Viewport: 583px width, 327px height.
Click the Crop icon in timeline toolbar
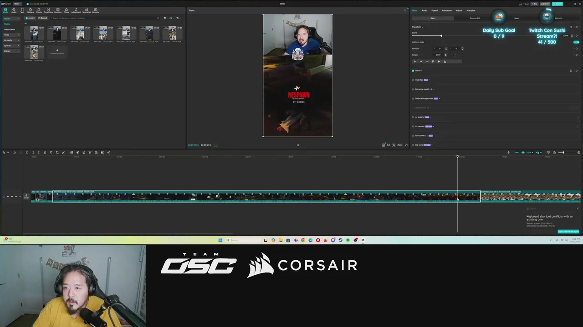(57, 153)
